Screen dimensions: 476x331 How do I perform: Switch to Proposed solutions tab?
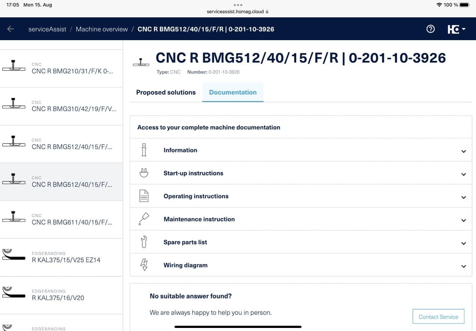pyautogui.click(x=166, y=92)
